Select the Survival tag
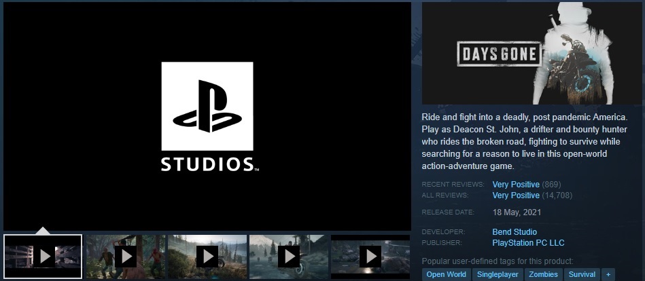Viewport: 645px width, 281px height. click(x=582, y=274)
